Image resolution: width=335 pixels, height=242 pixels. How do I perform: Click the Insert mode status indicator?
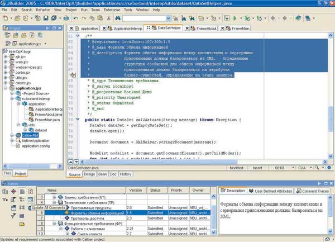pyautogui.click(x=257, y=168)
